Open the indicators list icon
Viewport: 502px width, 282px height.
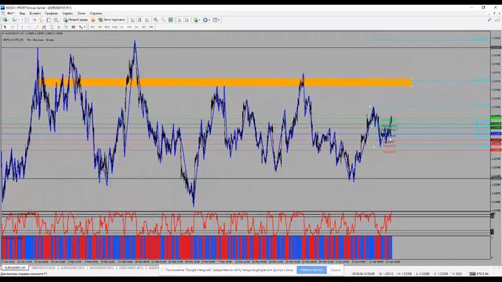(195, 20)
